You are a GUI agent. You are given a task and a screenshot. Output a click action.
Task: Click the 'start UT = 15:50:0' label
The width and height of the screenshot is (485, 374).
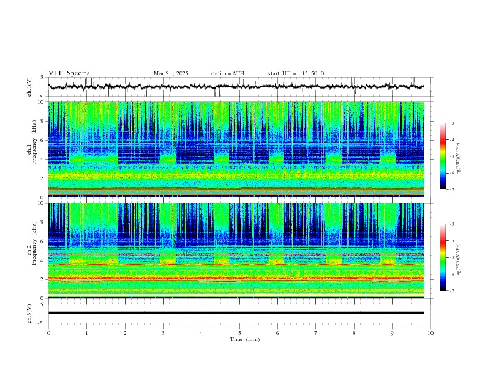click(x=296, y=73)
